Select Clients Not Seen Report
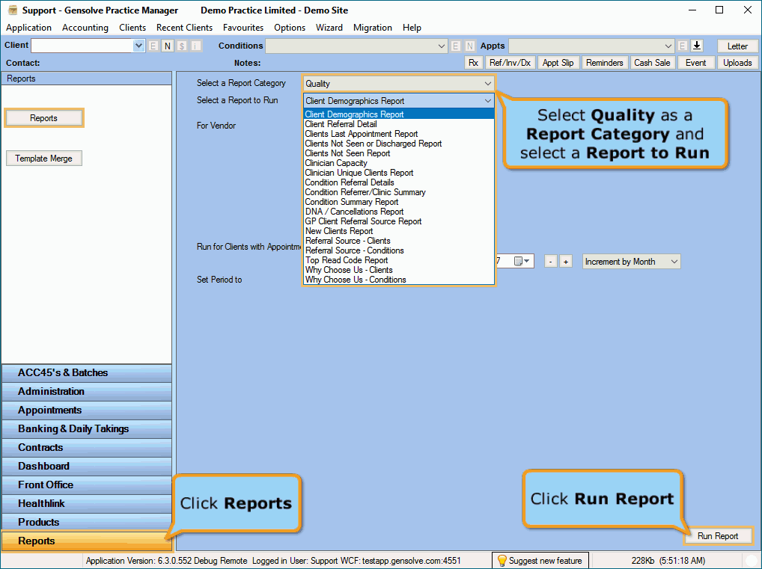This screenshot has width=762, height=569. 398,153
